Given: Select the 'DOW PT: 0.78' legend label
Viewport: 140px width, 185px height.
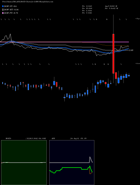Looking at the screenshot, I should coord(11,13).
